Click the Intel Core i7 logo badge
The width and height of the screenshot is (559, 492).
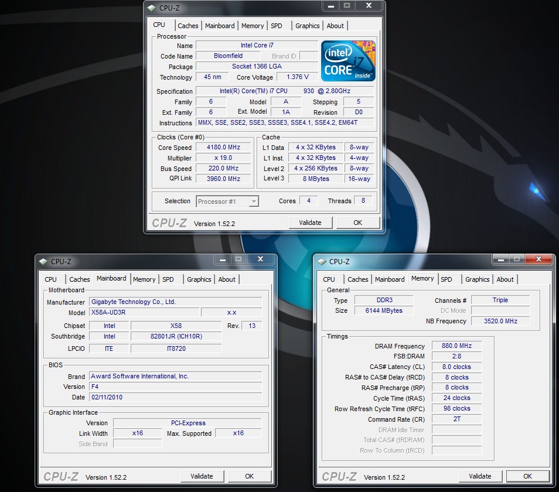point(348,61)
